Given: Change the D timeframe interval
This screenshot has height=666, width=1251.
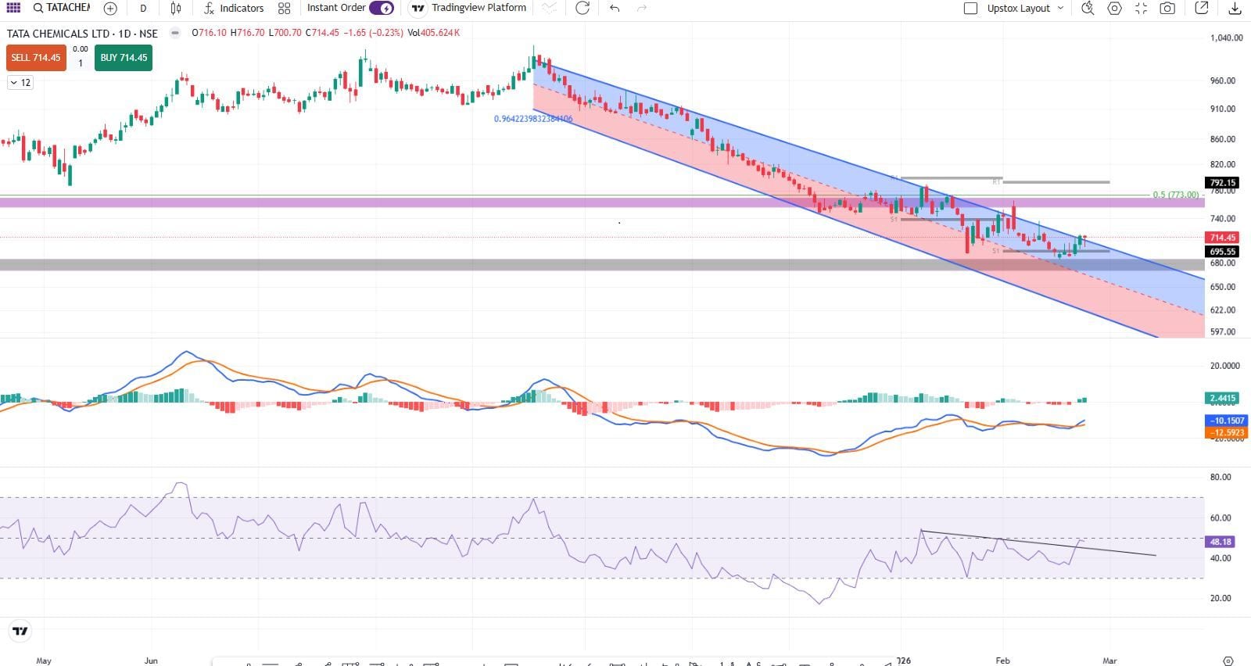Looking at the screenshot, I should [x=143, y=8].
